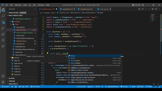Open the Go menu
The width and height of the screenshot is (162, 91).
[30, 5]
